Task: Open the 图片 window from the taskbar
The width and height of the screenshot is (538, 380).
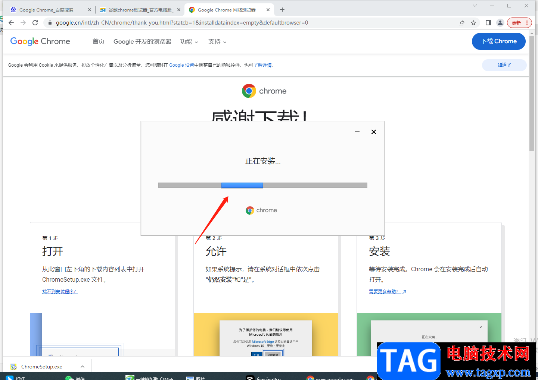Action: point(196,378)
